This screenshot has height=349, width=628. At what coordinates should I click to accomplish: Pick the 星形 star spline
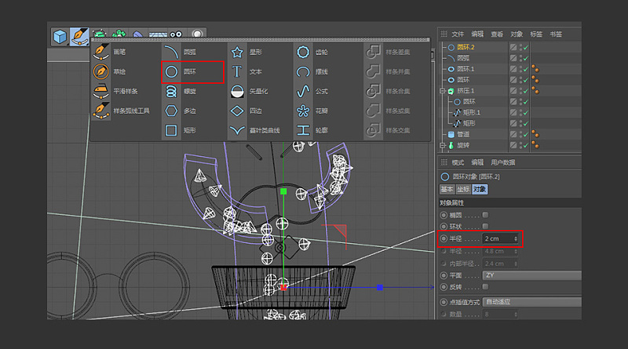[x=254, y=52]
